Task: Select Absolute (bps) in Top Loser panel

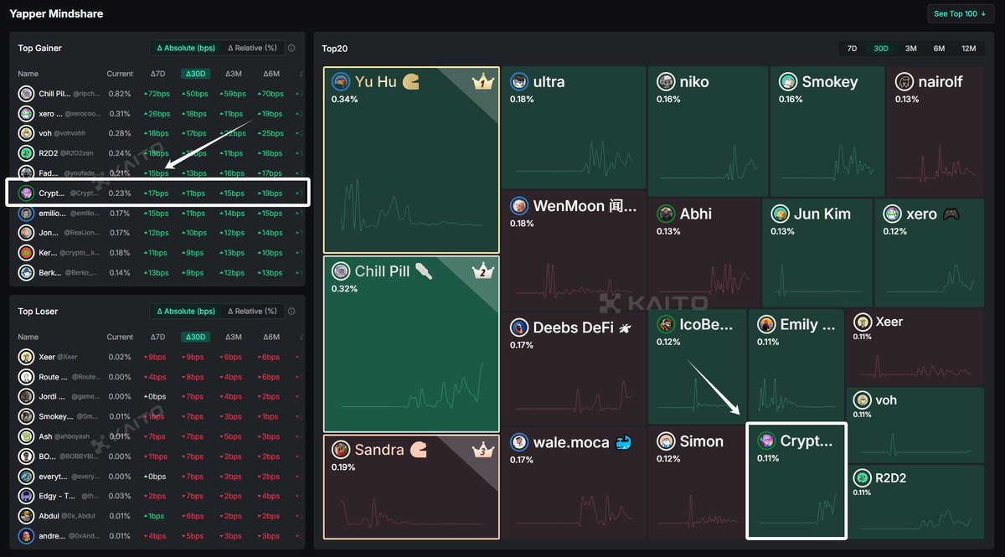Action: (186, 311)
